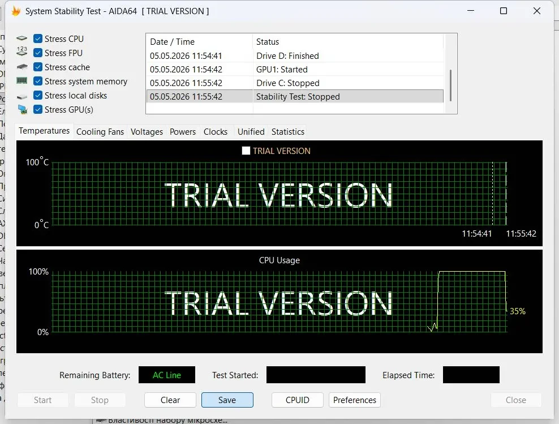Maximize the AIDA64 window

click(504, 11)
